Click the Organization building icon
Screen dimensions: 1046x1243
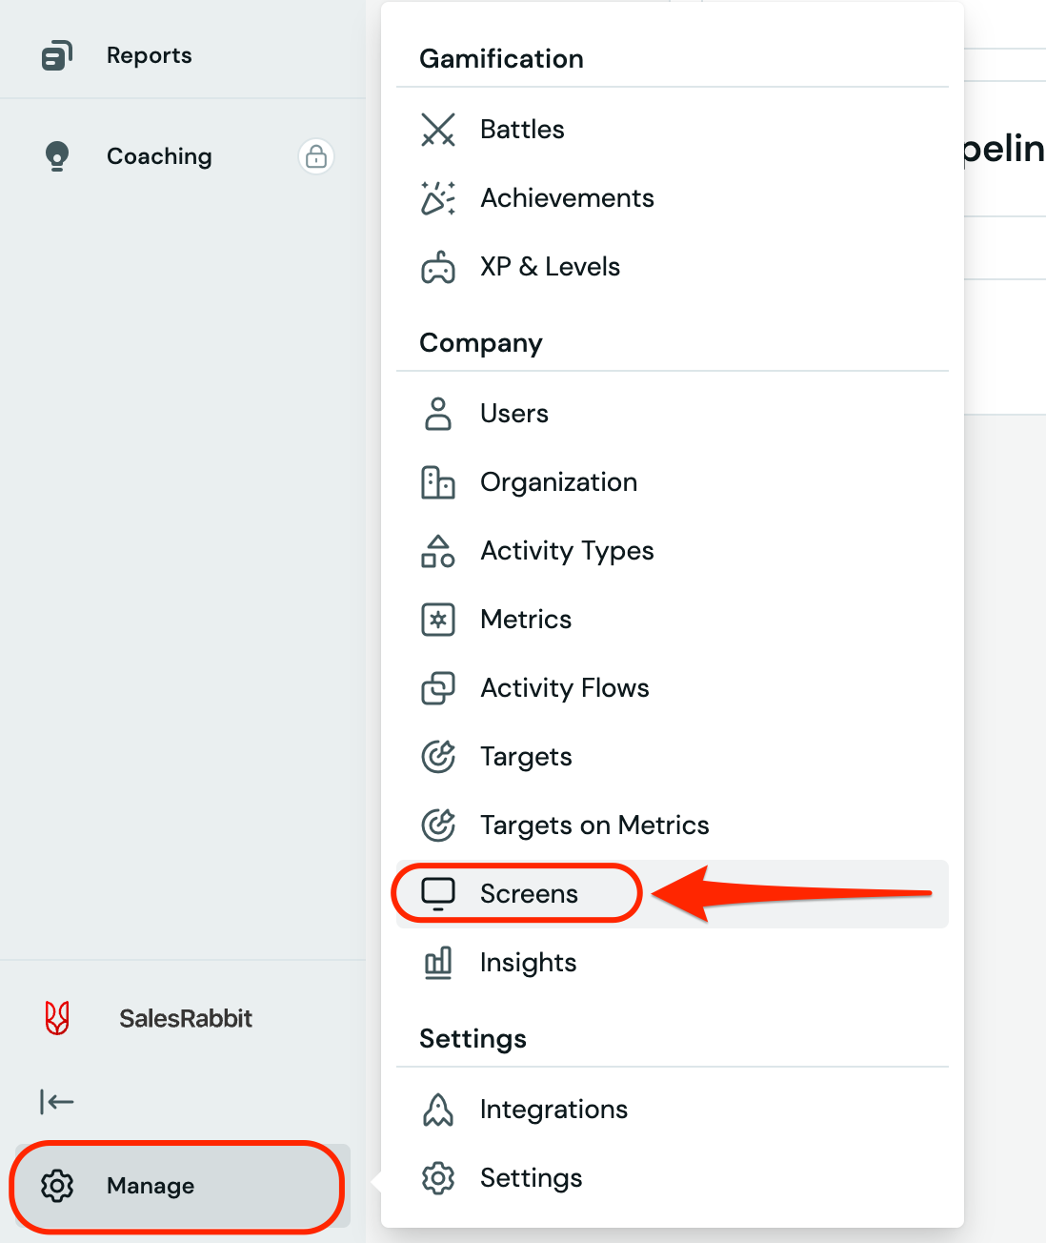coord(438,482)
